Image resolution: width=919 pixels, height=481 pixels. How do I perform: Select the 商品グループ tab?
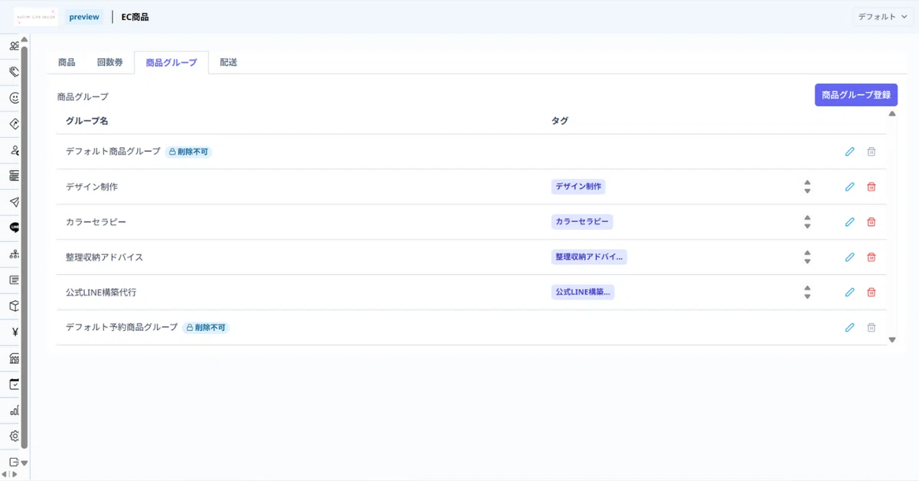(172, 63)
